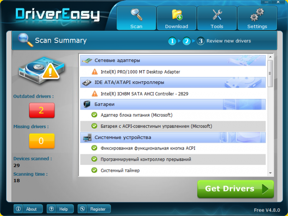Click the Scan Summary magnifier icon

[x=25, y=40]
